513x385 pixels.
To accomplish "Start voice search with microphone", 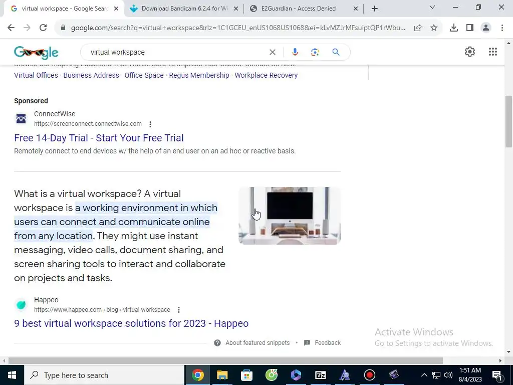I will pyautogui.click(x=295, y=52).
